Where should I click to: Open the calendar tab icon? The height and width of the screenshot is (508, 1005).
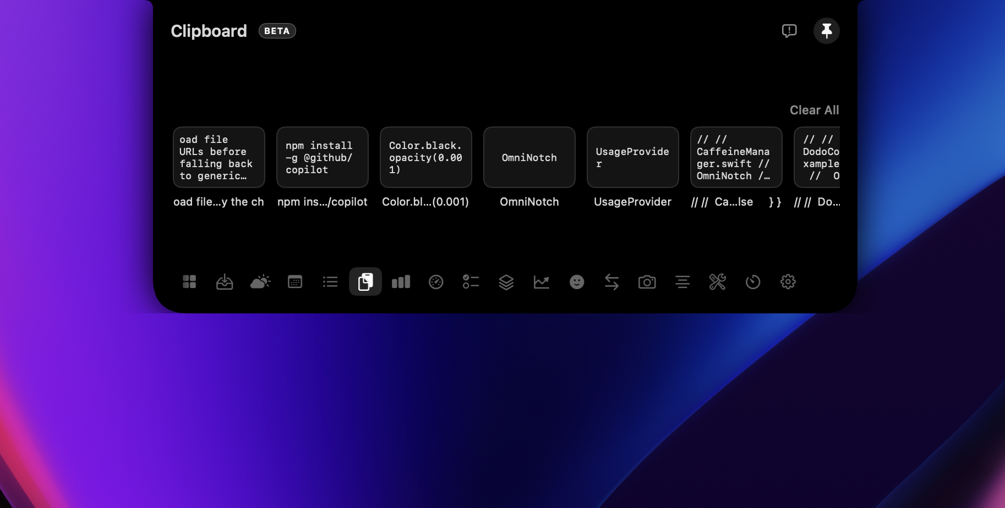(295, 282)
